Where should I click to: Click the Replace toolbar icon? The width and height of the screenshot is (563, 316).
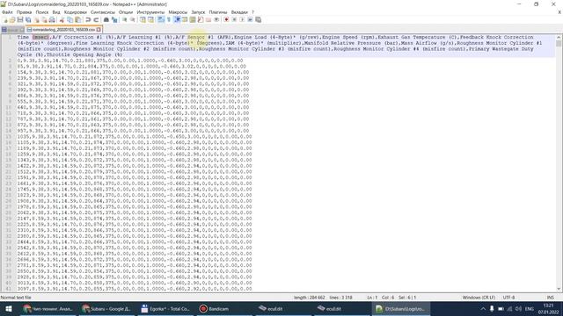pos(114,19)
